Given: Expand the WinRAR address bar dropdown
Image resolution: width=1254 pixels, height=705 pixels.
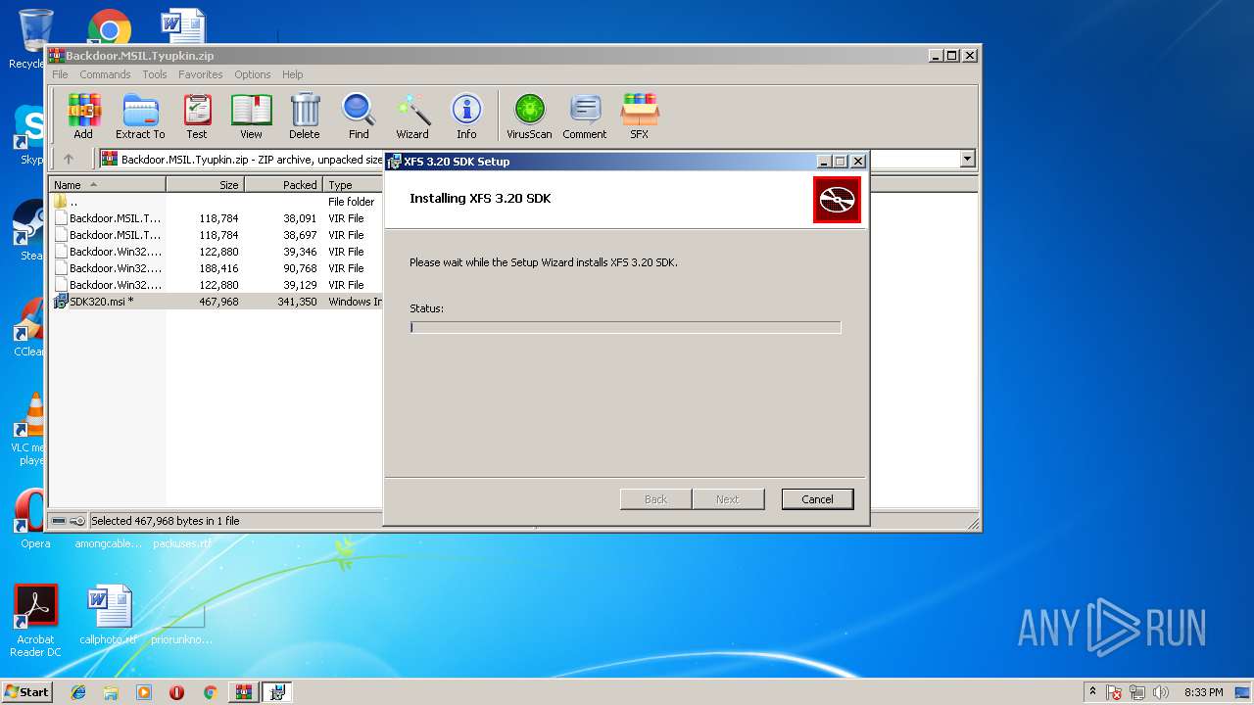Looking at the screenshot, I should [x=968, y=159].
